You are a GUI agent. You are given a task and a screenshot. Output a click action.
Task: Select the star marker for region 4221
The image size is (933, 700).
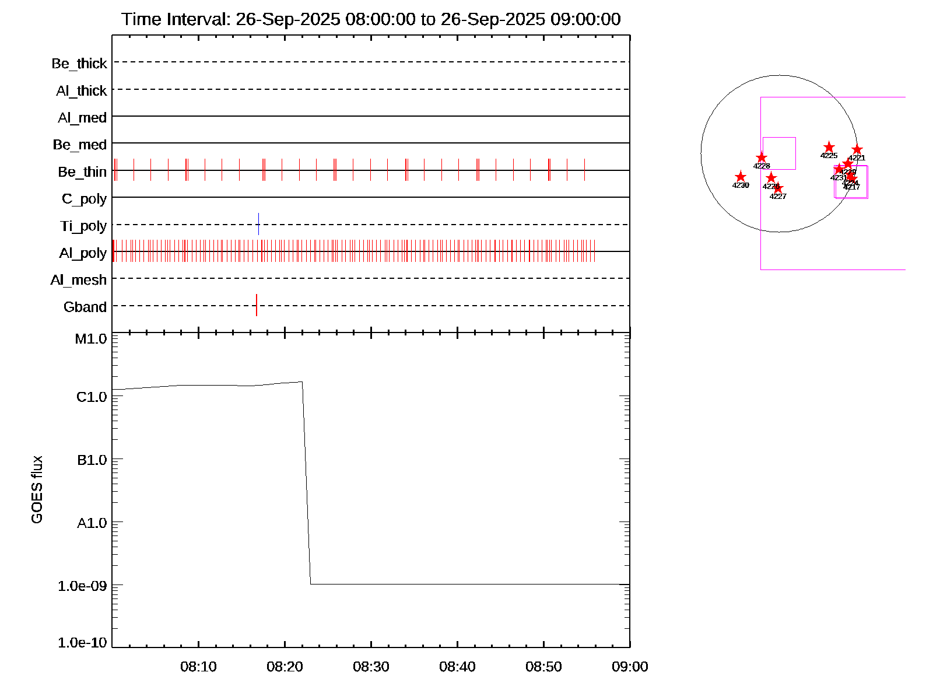(857, 150)
